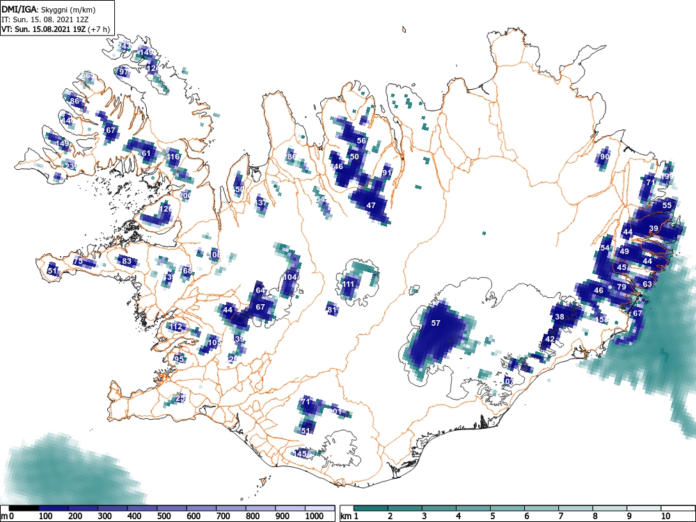This screenshot has width=696, height=522.
Task: Click the visibility value 47 in north Iceland
Action: (x=371, y=205)
